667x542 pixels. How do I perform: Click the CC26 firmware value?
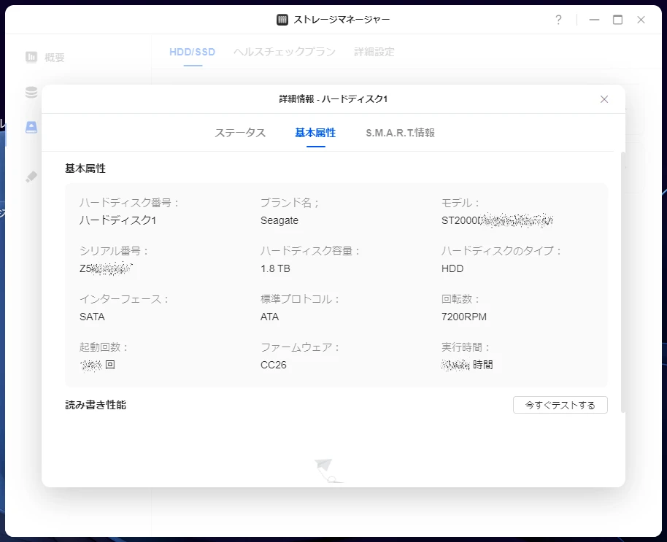[x=274, y=365]
